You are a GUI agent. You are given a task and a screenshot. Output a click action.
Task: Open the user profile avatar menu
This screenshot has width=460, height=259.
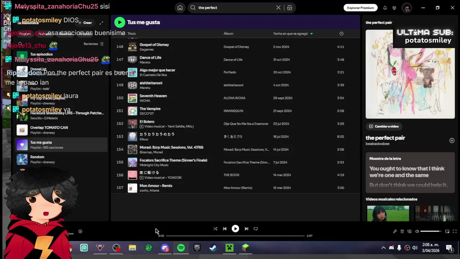coord(407,8)
